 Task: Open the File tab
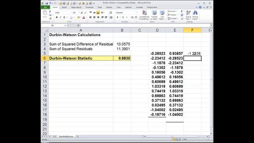pos(45,7)
